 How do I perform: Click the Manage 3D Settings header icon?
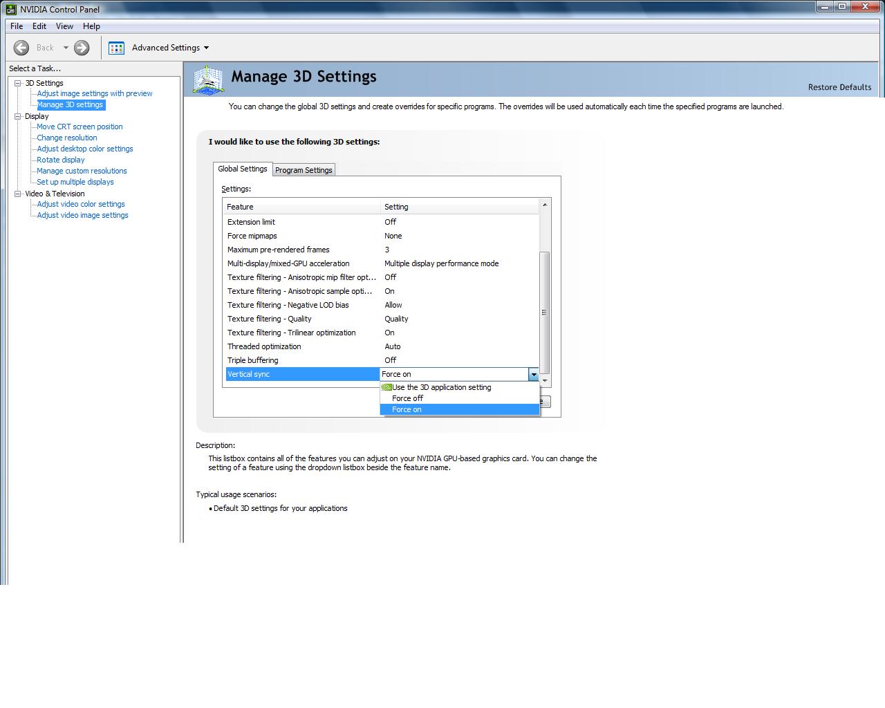pyautogui.click(x=208, y=80)
